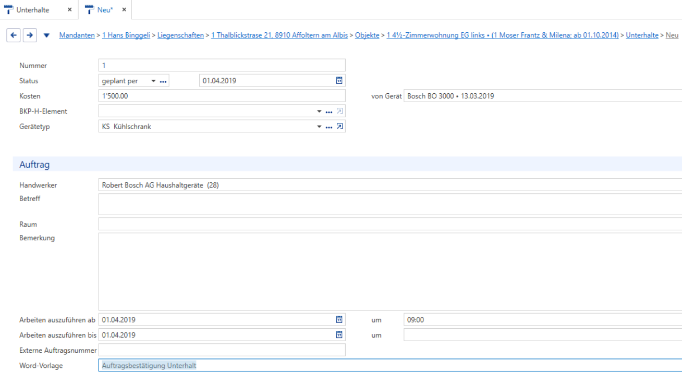Image resolution: width=682 pixels, height=385 pixels.
Task: Go to Thalblickstrase 21 property link
Action: click(x=279, y=35)
